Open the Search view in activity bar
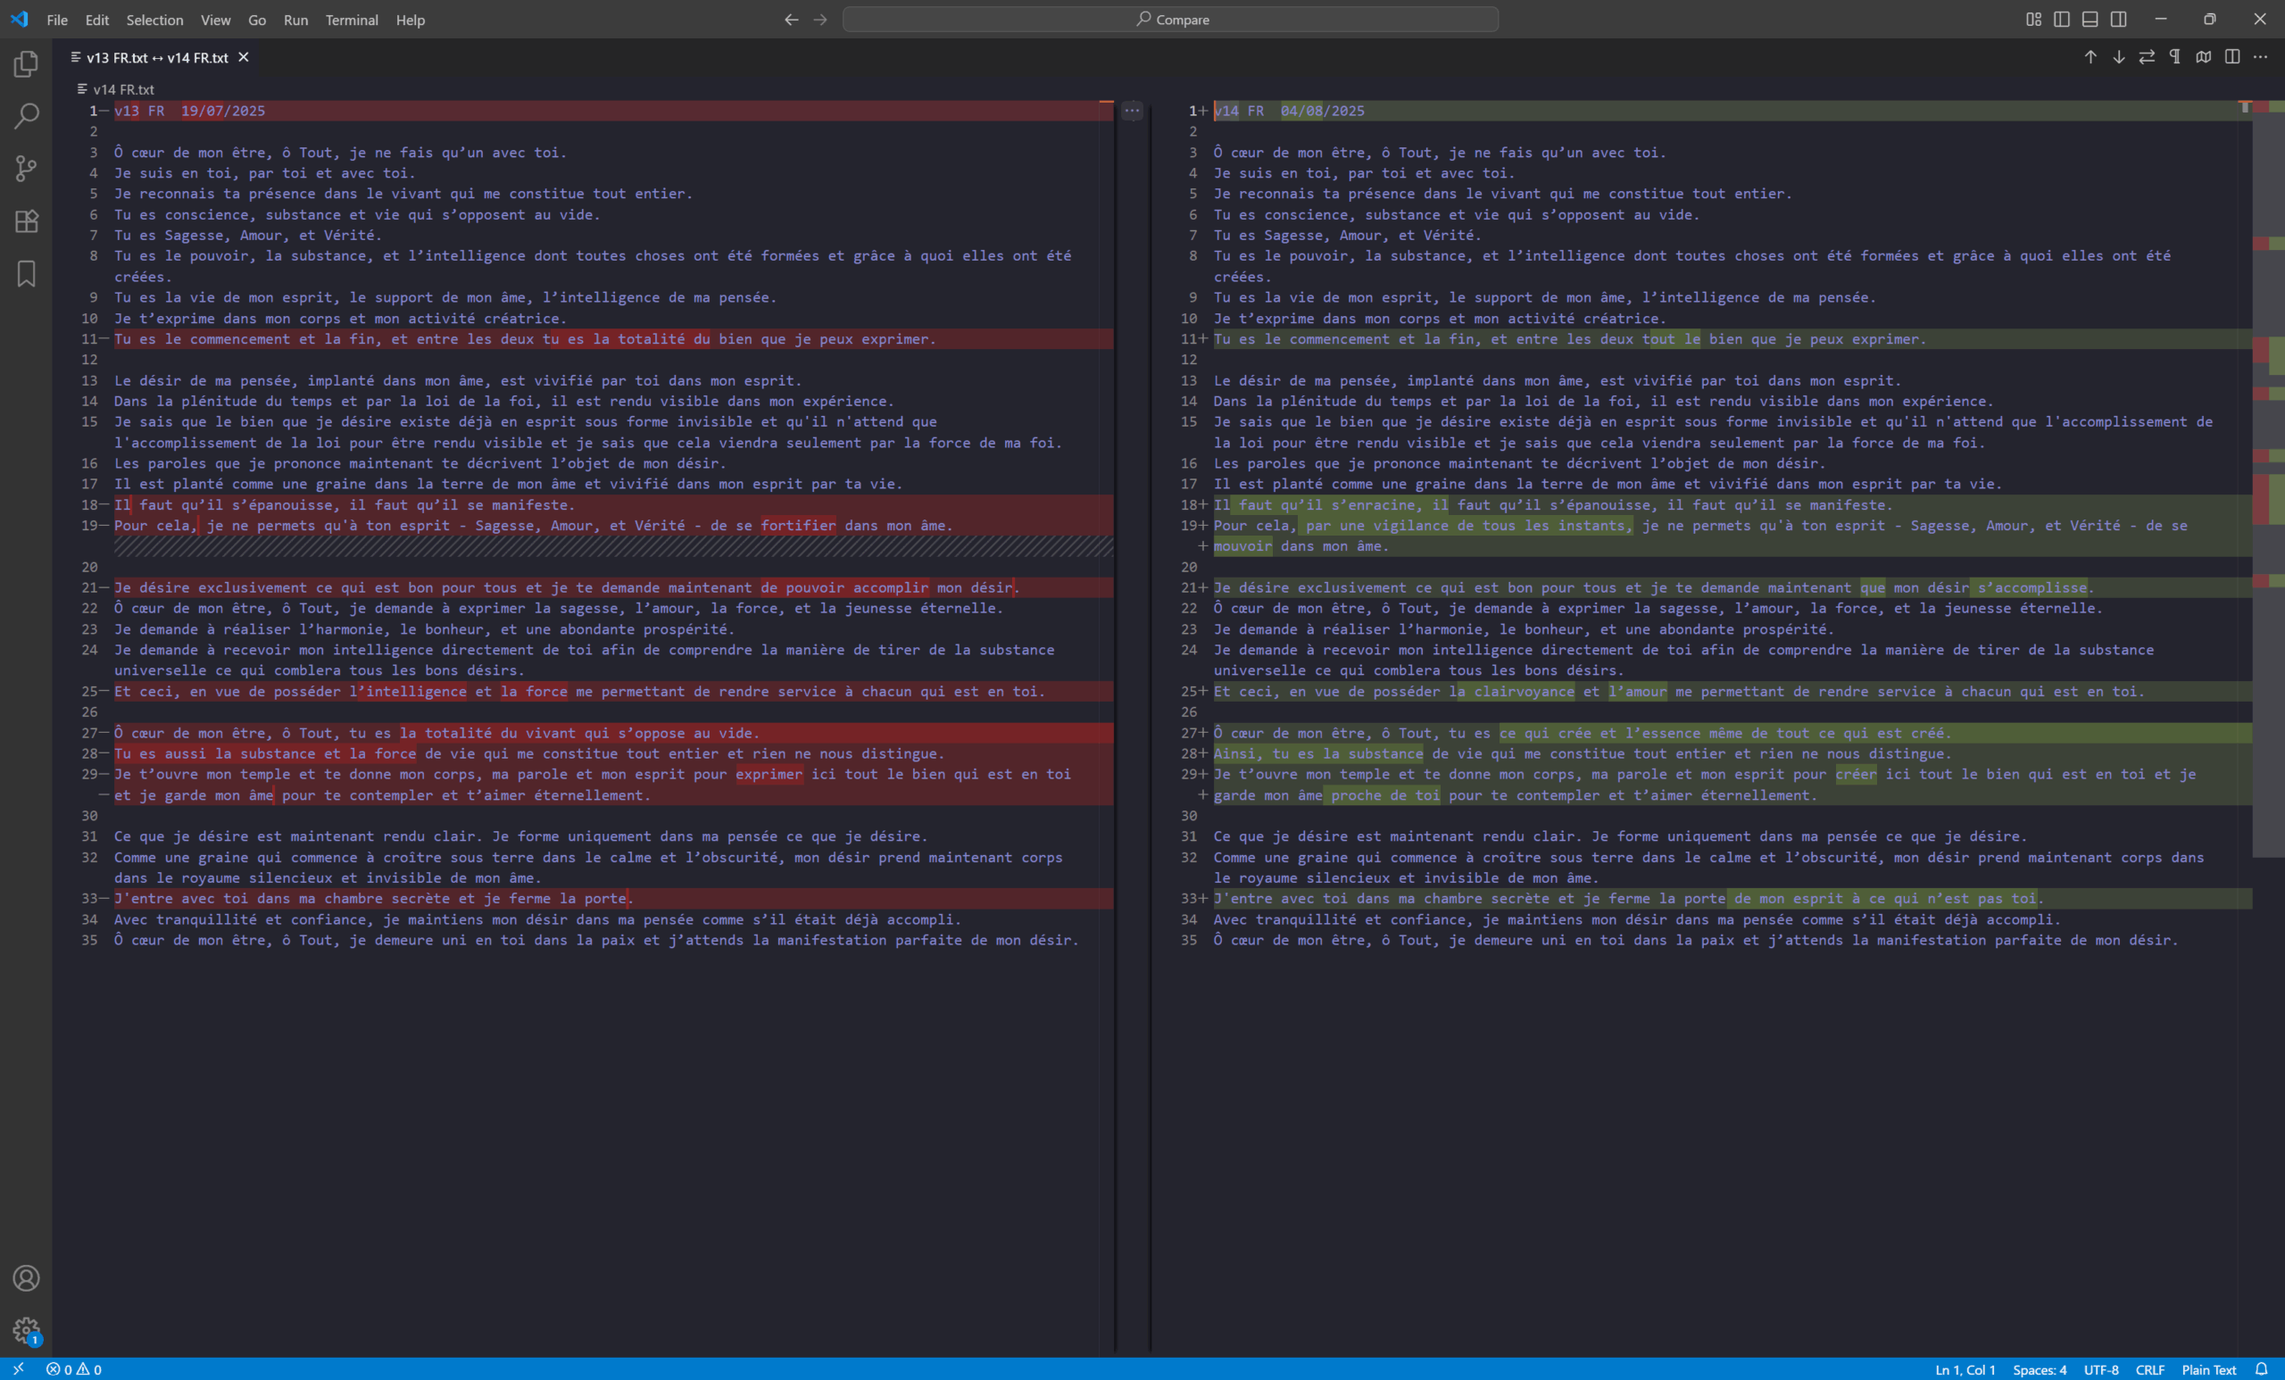This screenshot has width=2285, height=1380. tap(26, 116)
